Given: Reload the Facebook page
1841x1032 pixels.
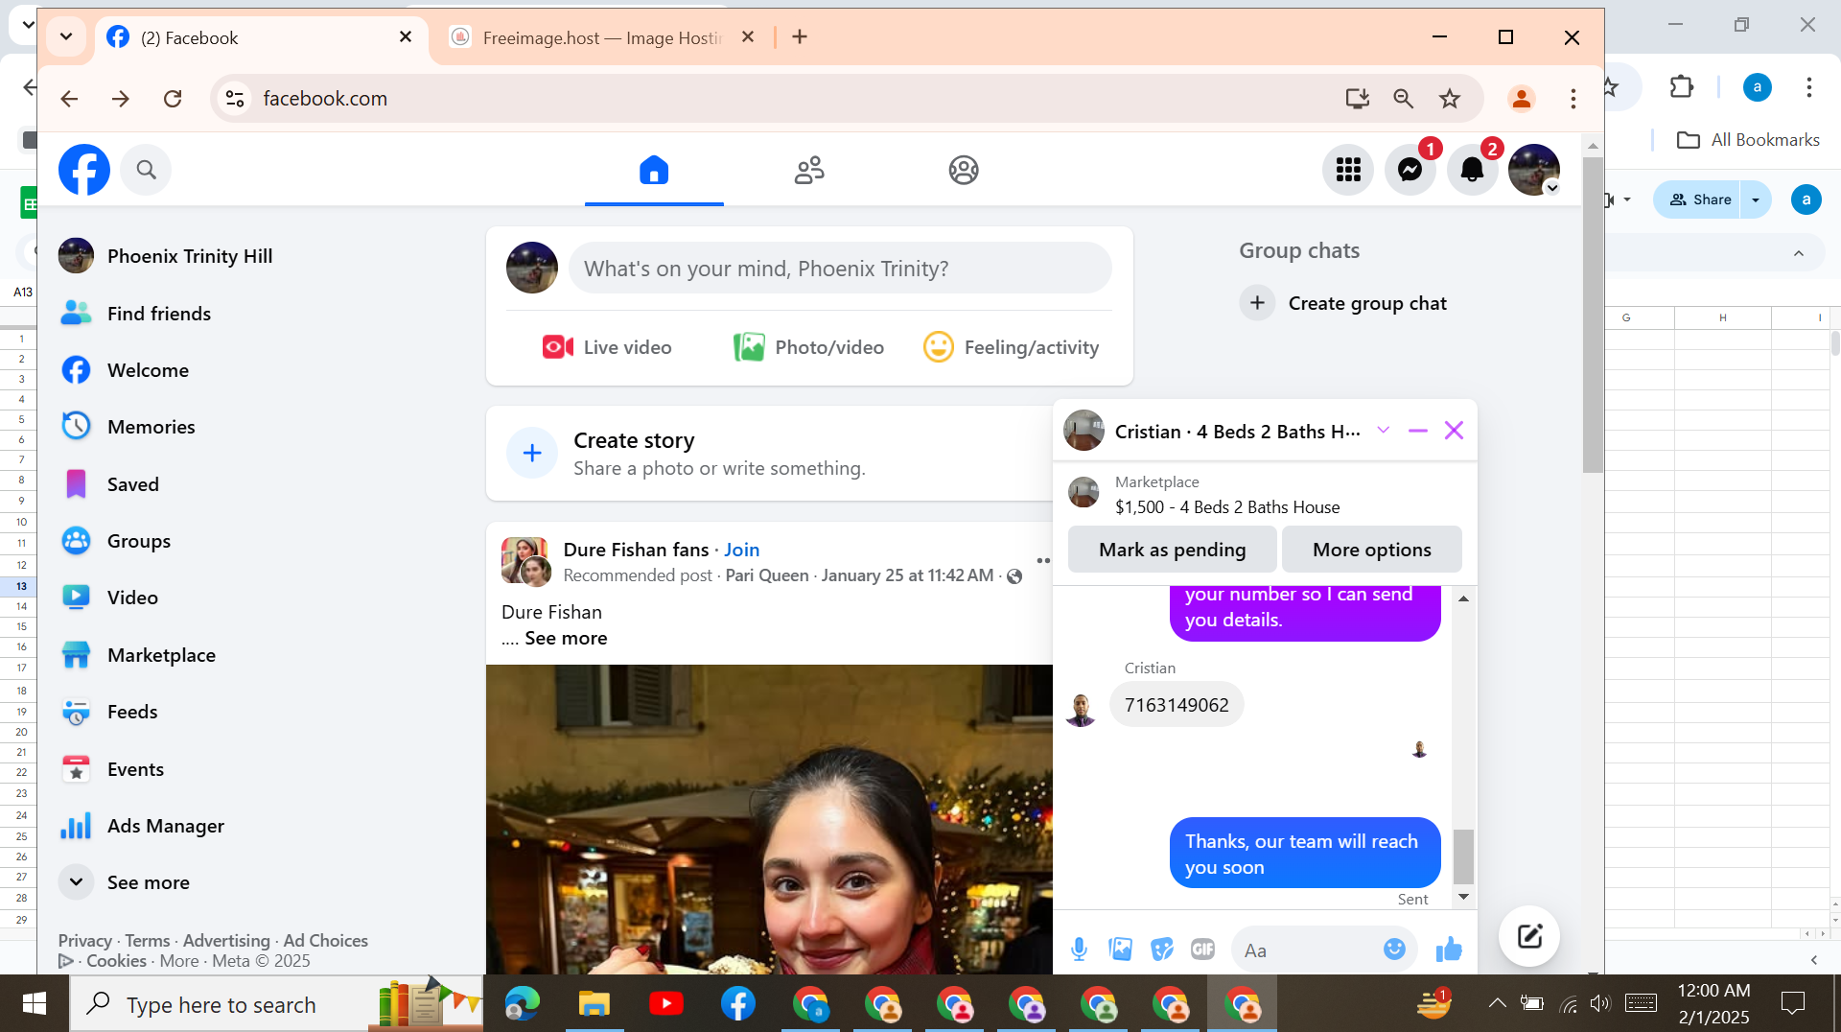Looking at the screenshot, I should point(173,98).
